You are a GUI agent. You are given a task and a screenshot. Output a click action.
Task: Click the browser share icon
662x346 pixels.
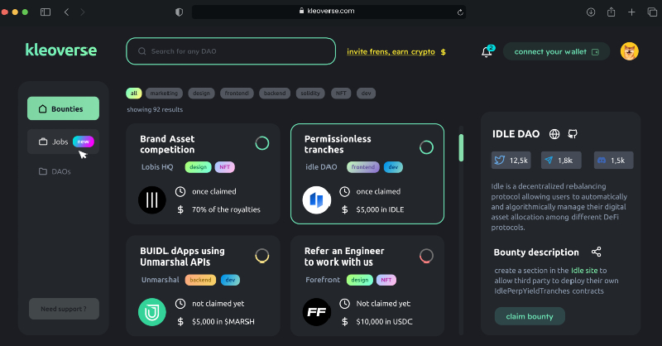(611, 12)
